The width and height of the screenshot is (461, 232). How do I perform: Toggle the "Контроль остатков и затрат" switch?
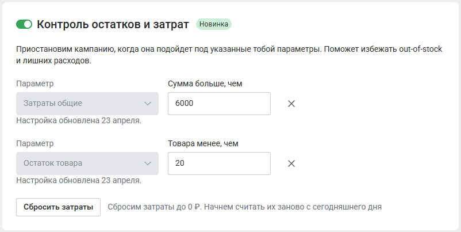point(24,24)
